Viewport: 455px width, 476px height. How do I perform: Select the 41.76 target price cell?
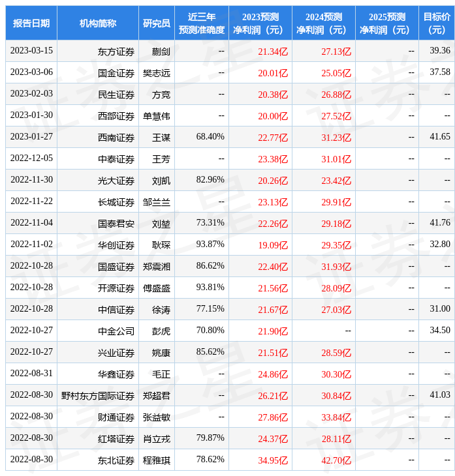click(x=440, y=223)
